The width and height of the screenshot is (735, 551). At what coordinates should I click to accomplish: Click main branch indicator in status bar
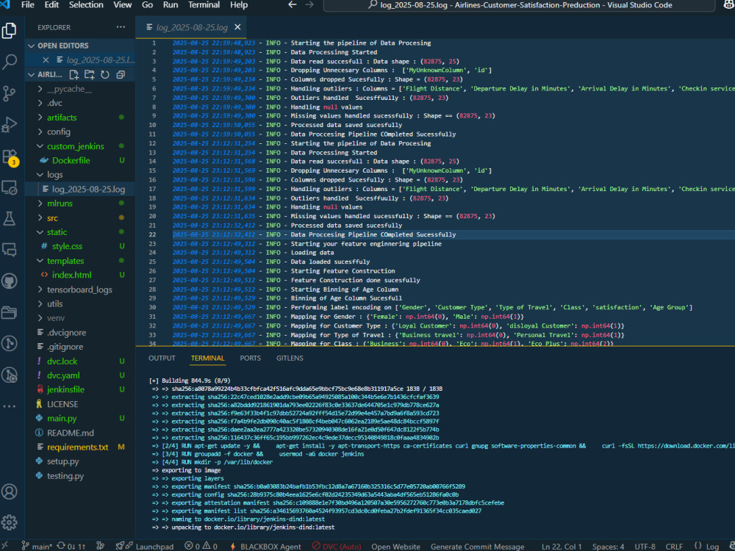(37, 547)
